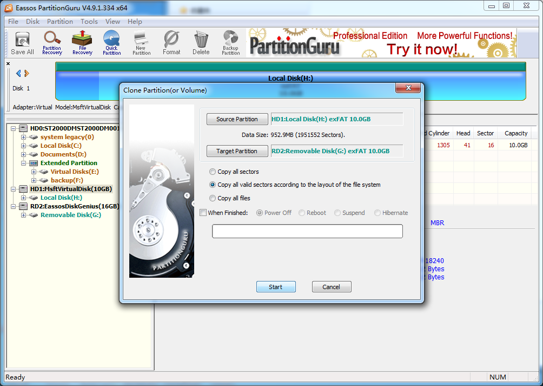The height and width of the screenshot is (386, 543).
Task: Expand Documents(D:) tree node
Action: pyautogui.click(x=24, y=154)
